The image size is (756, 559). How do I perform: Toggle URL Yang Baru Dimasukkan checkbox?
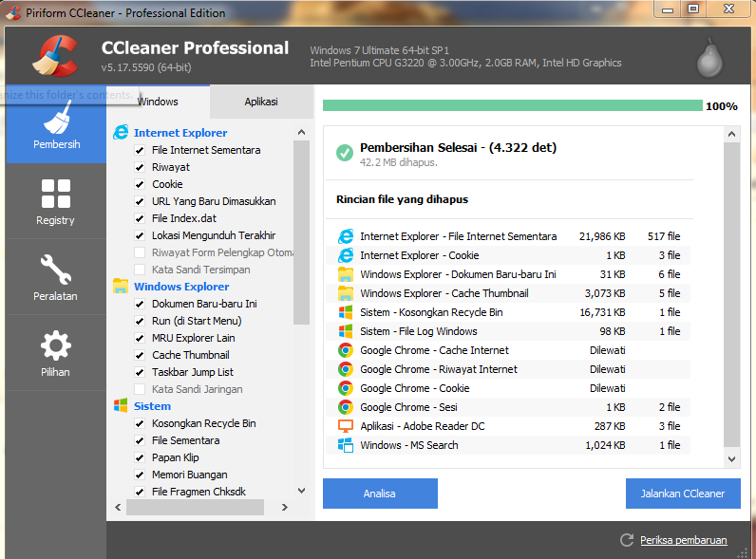click(140, 201)
